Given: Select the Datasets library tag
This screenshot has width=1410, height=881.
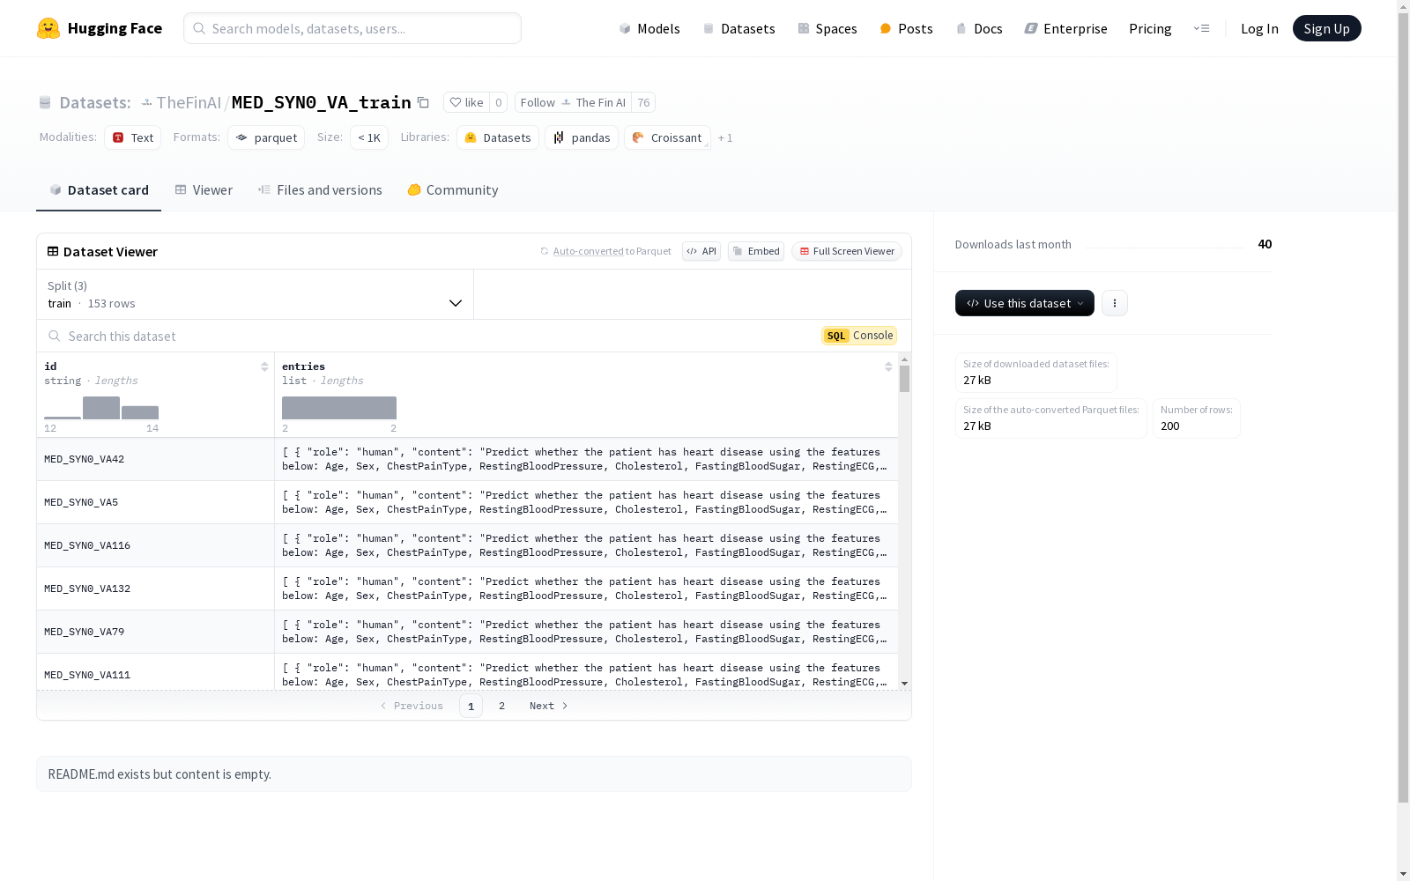Looking at the screenshot, I should 498,137.
